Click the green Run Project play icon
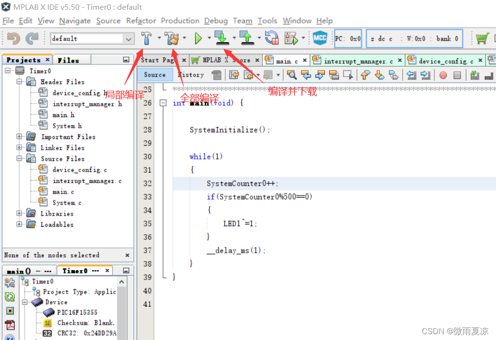The image size is (496, 340). tap(198, 38)
